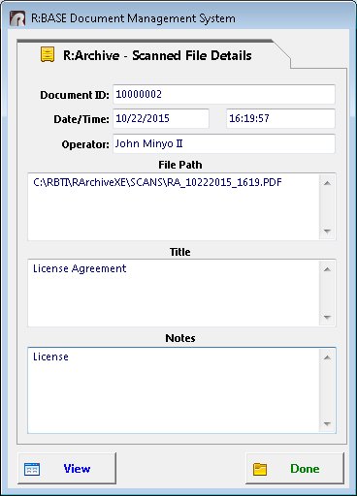Click File Path scrollbar up arrow
The width and height of the screenshot is (357, 496).
click(327, 183)
